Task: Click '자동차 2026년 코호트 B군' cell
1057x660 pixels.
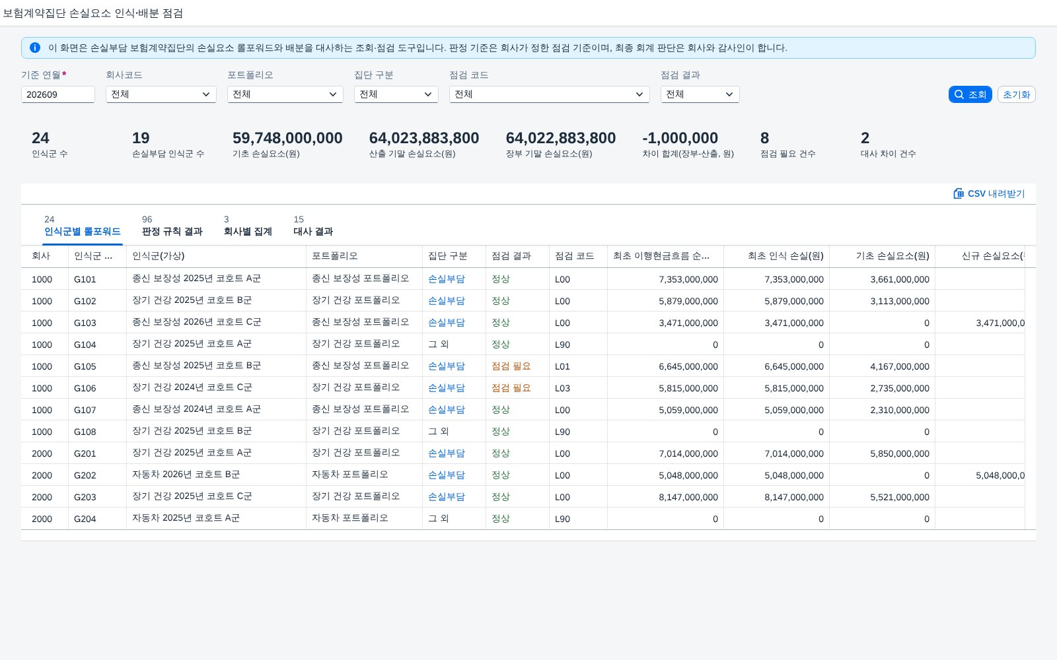Action: tap(217, 475)
